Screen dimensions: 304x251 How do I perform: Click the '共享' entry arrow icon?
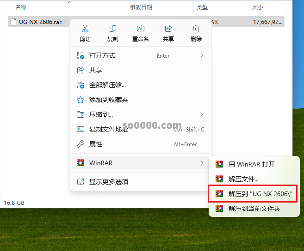tap(81, 70)
